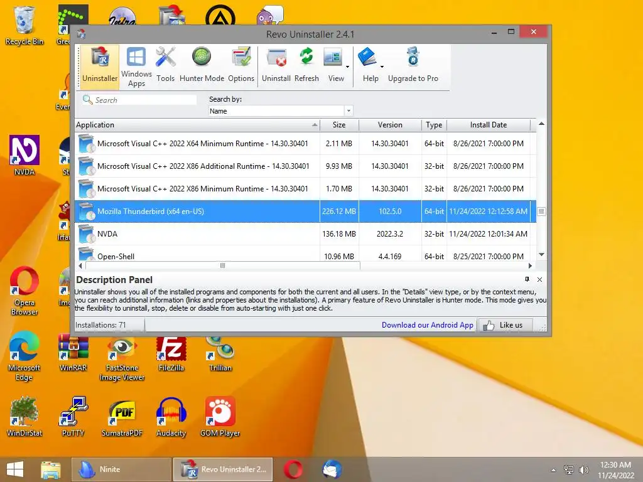
Task: Open the Search by Name combo box
Action: click(281, 111)
